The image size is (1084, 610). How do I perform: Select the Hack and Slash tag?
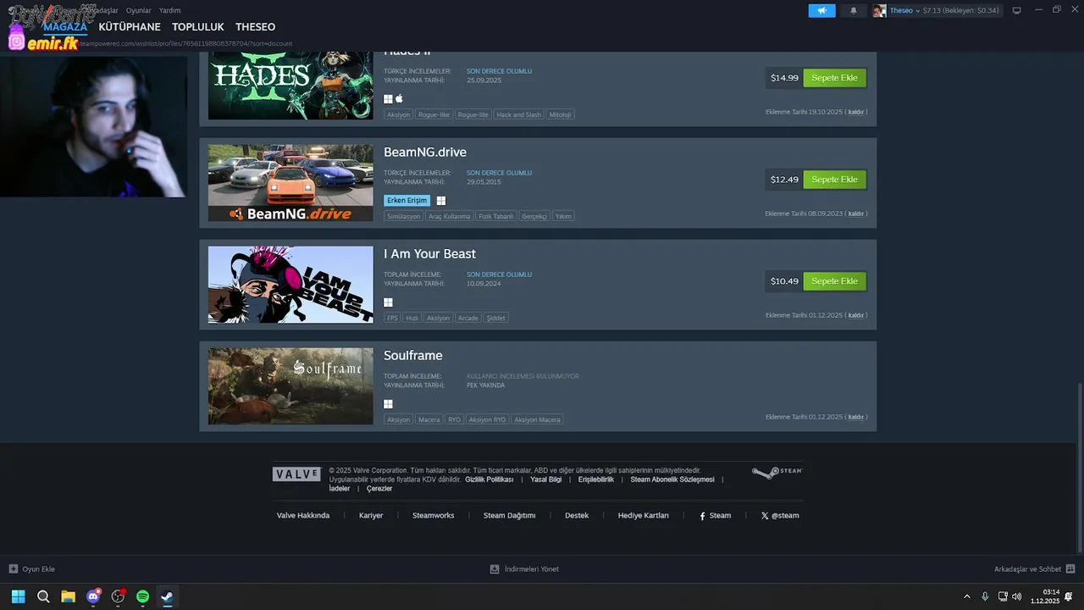518,114
